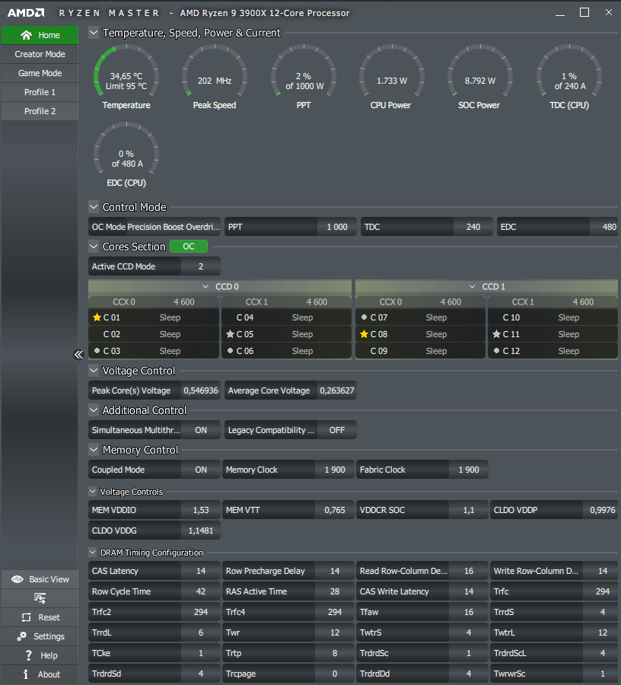Click the Memory Clock 1 900 field

[288, 470]
